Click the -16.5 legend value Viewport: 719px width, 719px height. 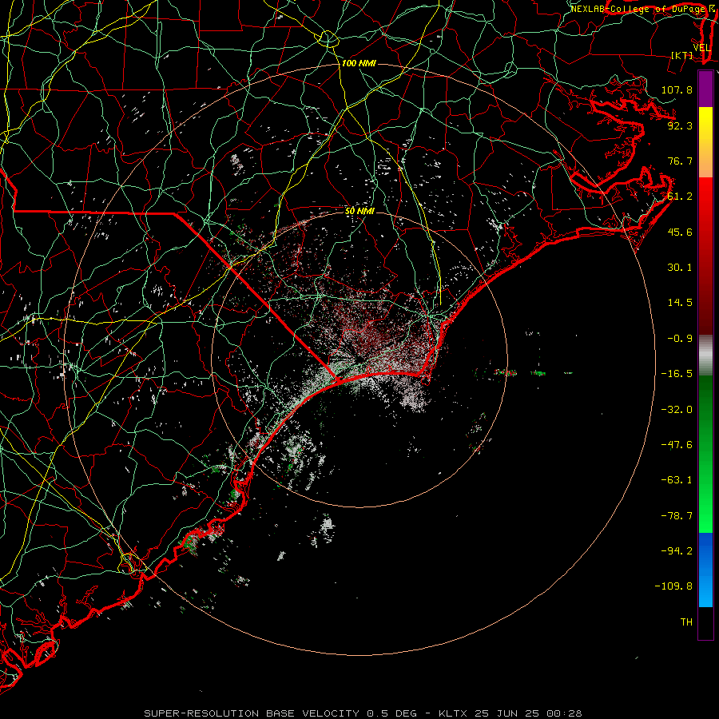tap(677, 374)
